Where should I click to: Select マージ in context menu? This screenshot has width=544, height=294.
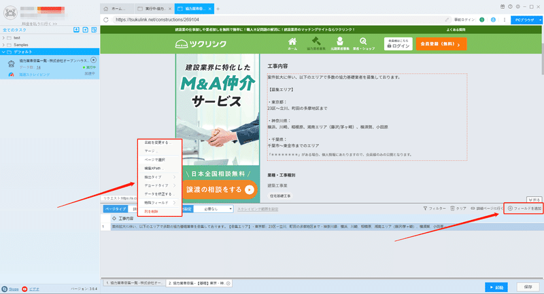pos(160,151)
